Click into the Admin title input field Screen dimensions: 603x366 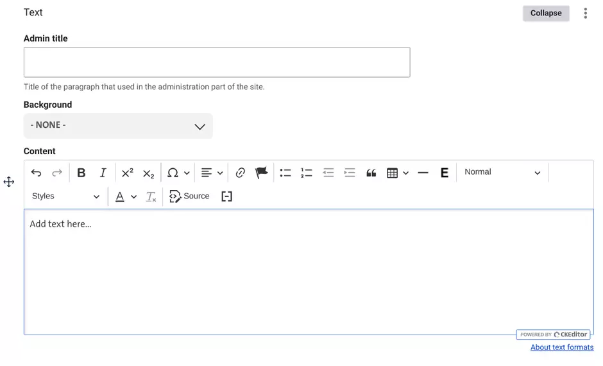pos(217,62)
